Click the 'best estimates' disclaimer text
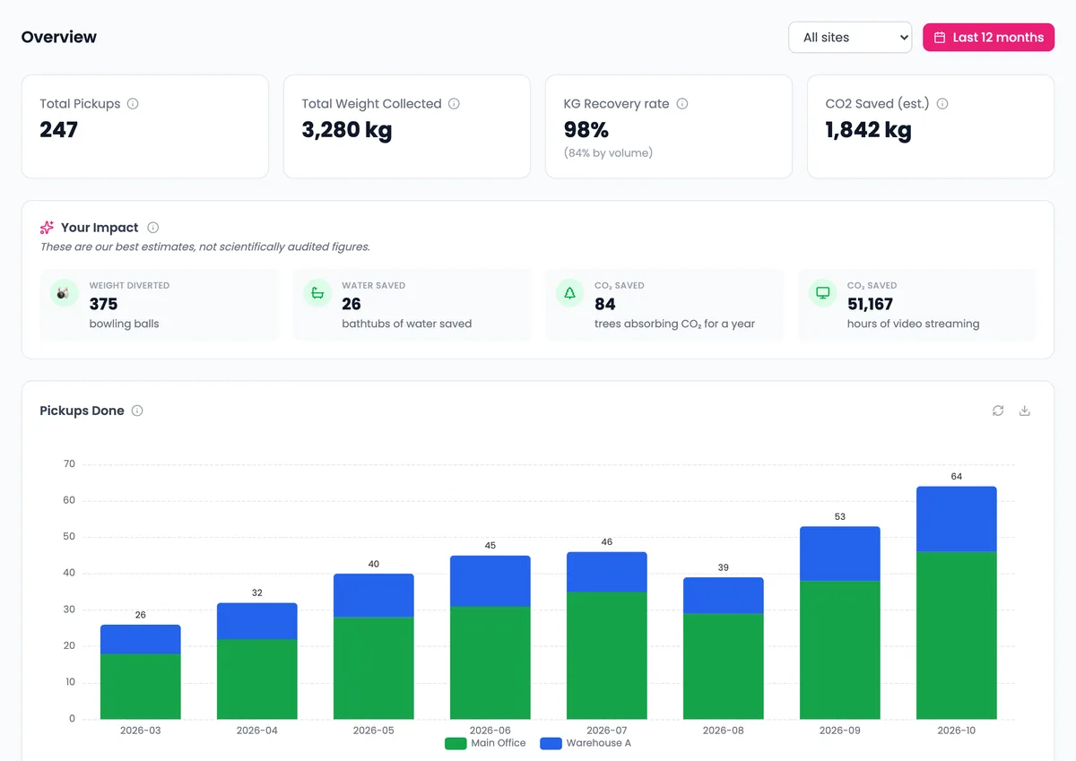 [205, 246]
